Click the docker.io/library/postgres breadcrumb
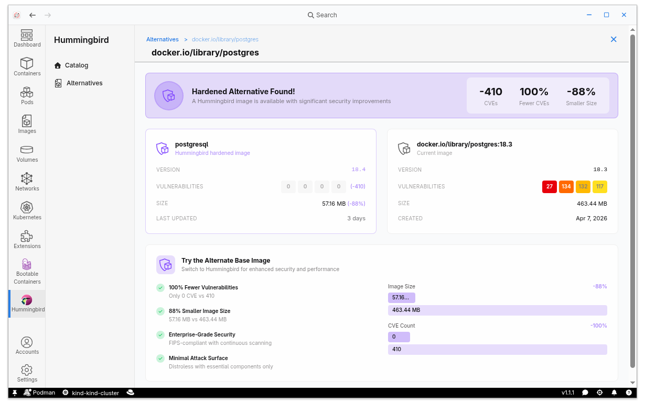 (x=225, y=39)
